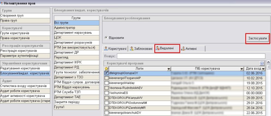Click the star icon in the table header
Screen dimensions: 271x116
click(x=106, y=68)
